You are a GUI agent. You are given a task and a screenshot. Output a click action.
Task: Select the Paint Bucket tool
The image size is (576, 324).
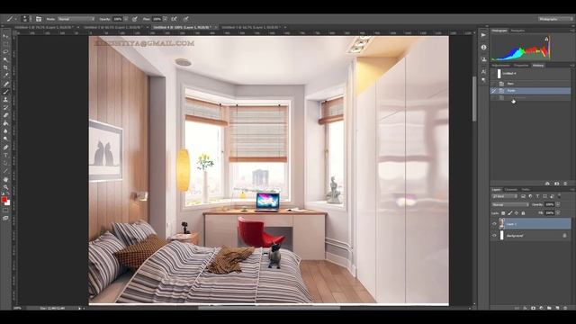point(5,123)
